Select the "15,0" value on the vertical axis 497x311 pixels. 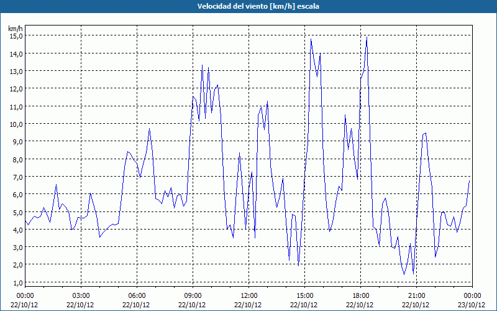[x=16, y=36]
